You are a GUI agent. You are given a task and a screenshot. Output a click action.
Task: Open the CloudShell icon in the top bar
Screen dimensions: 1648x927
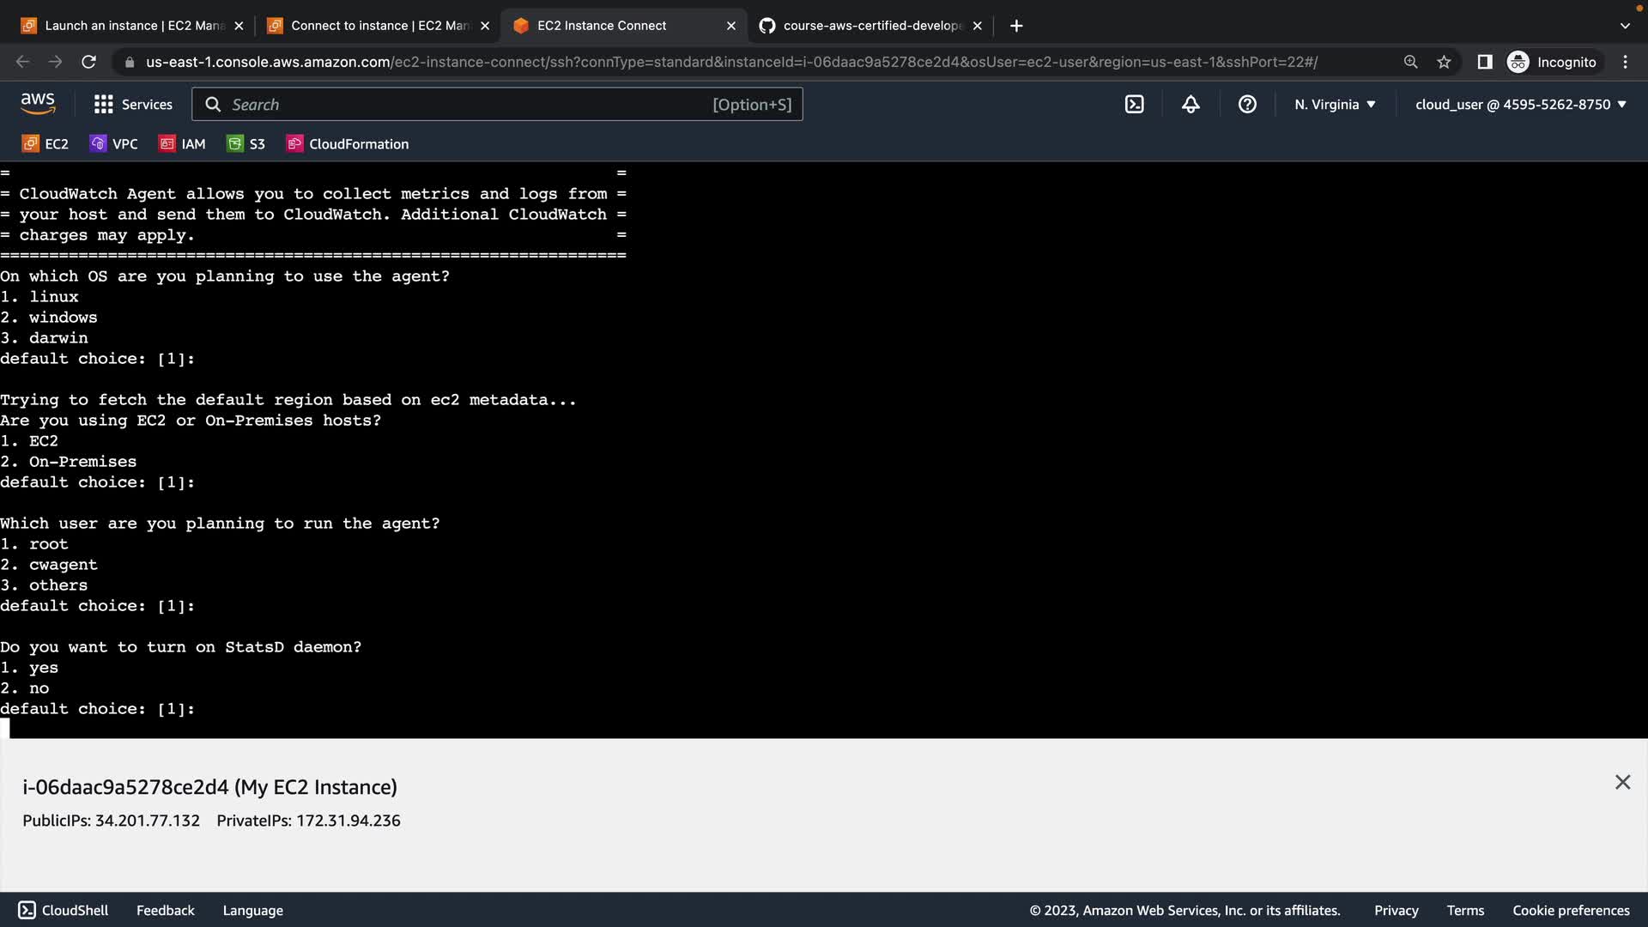point(1134,105)
